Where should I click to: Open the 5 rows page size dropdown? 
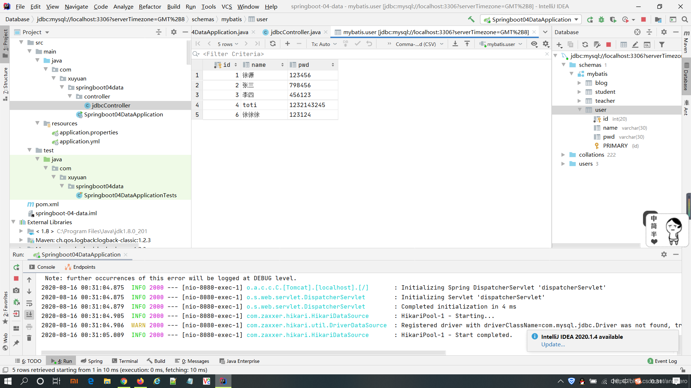(228, 44)
